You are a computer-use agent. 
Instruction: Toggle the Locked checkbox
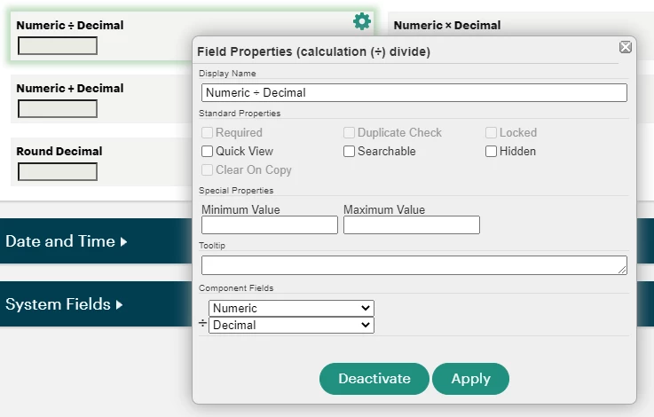tap(491, 132)
